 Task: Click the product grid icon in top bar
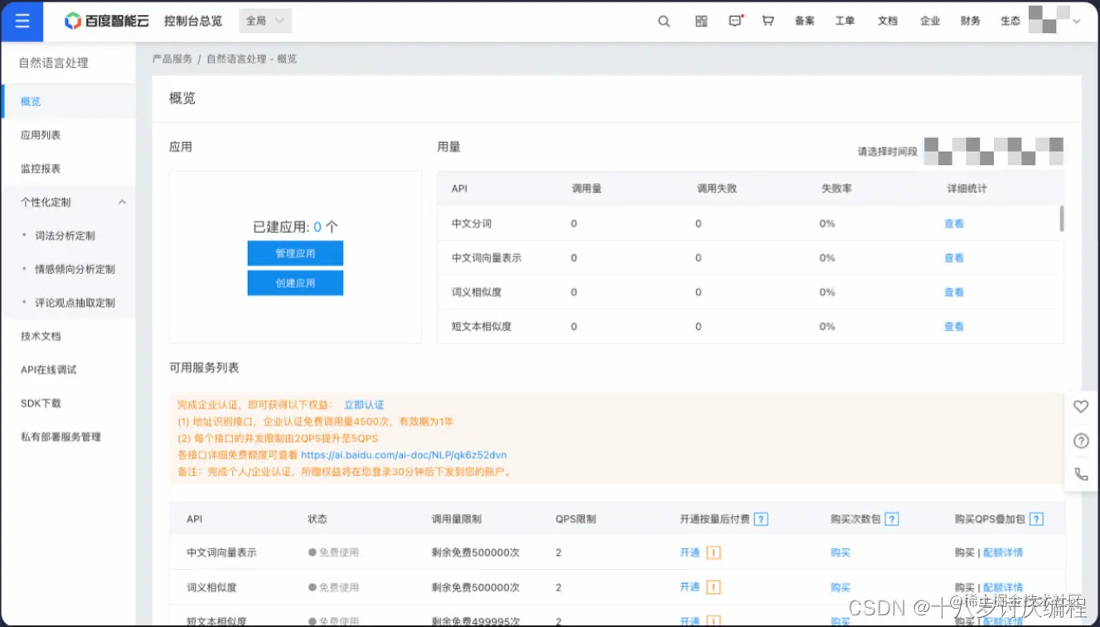coord(700,21)
